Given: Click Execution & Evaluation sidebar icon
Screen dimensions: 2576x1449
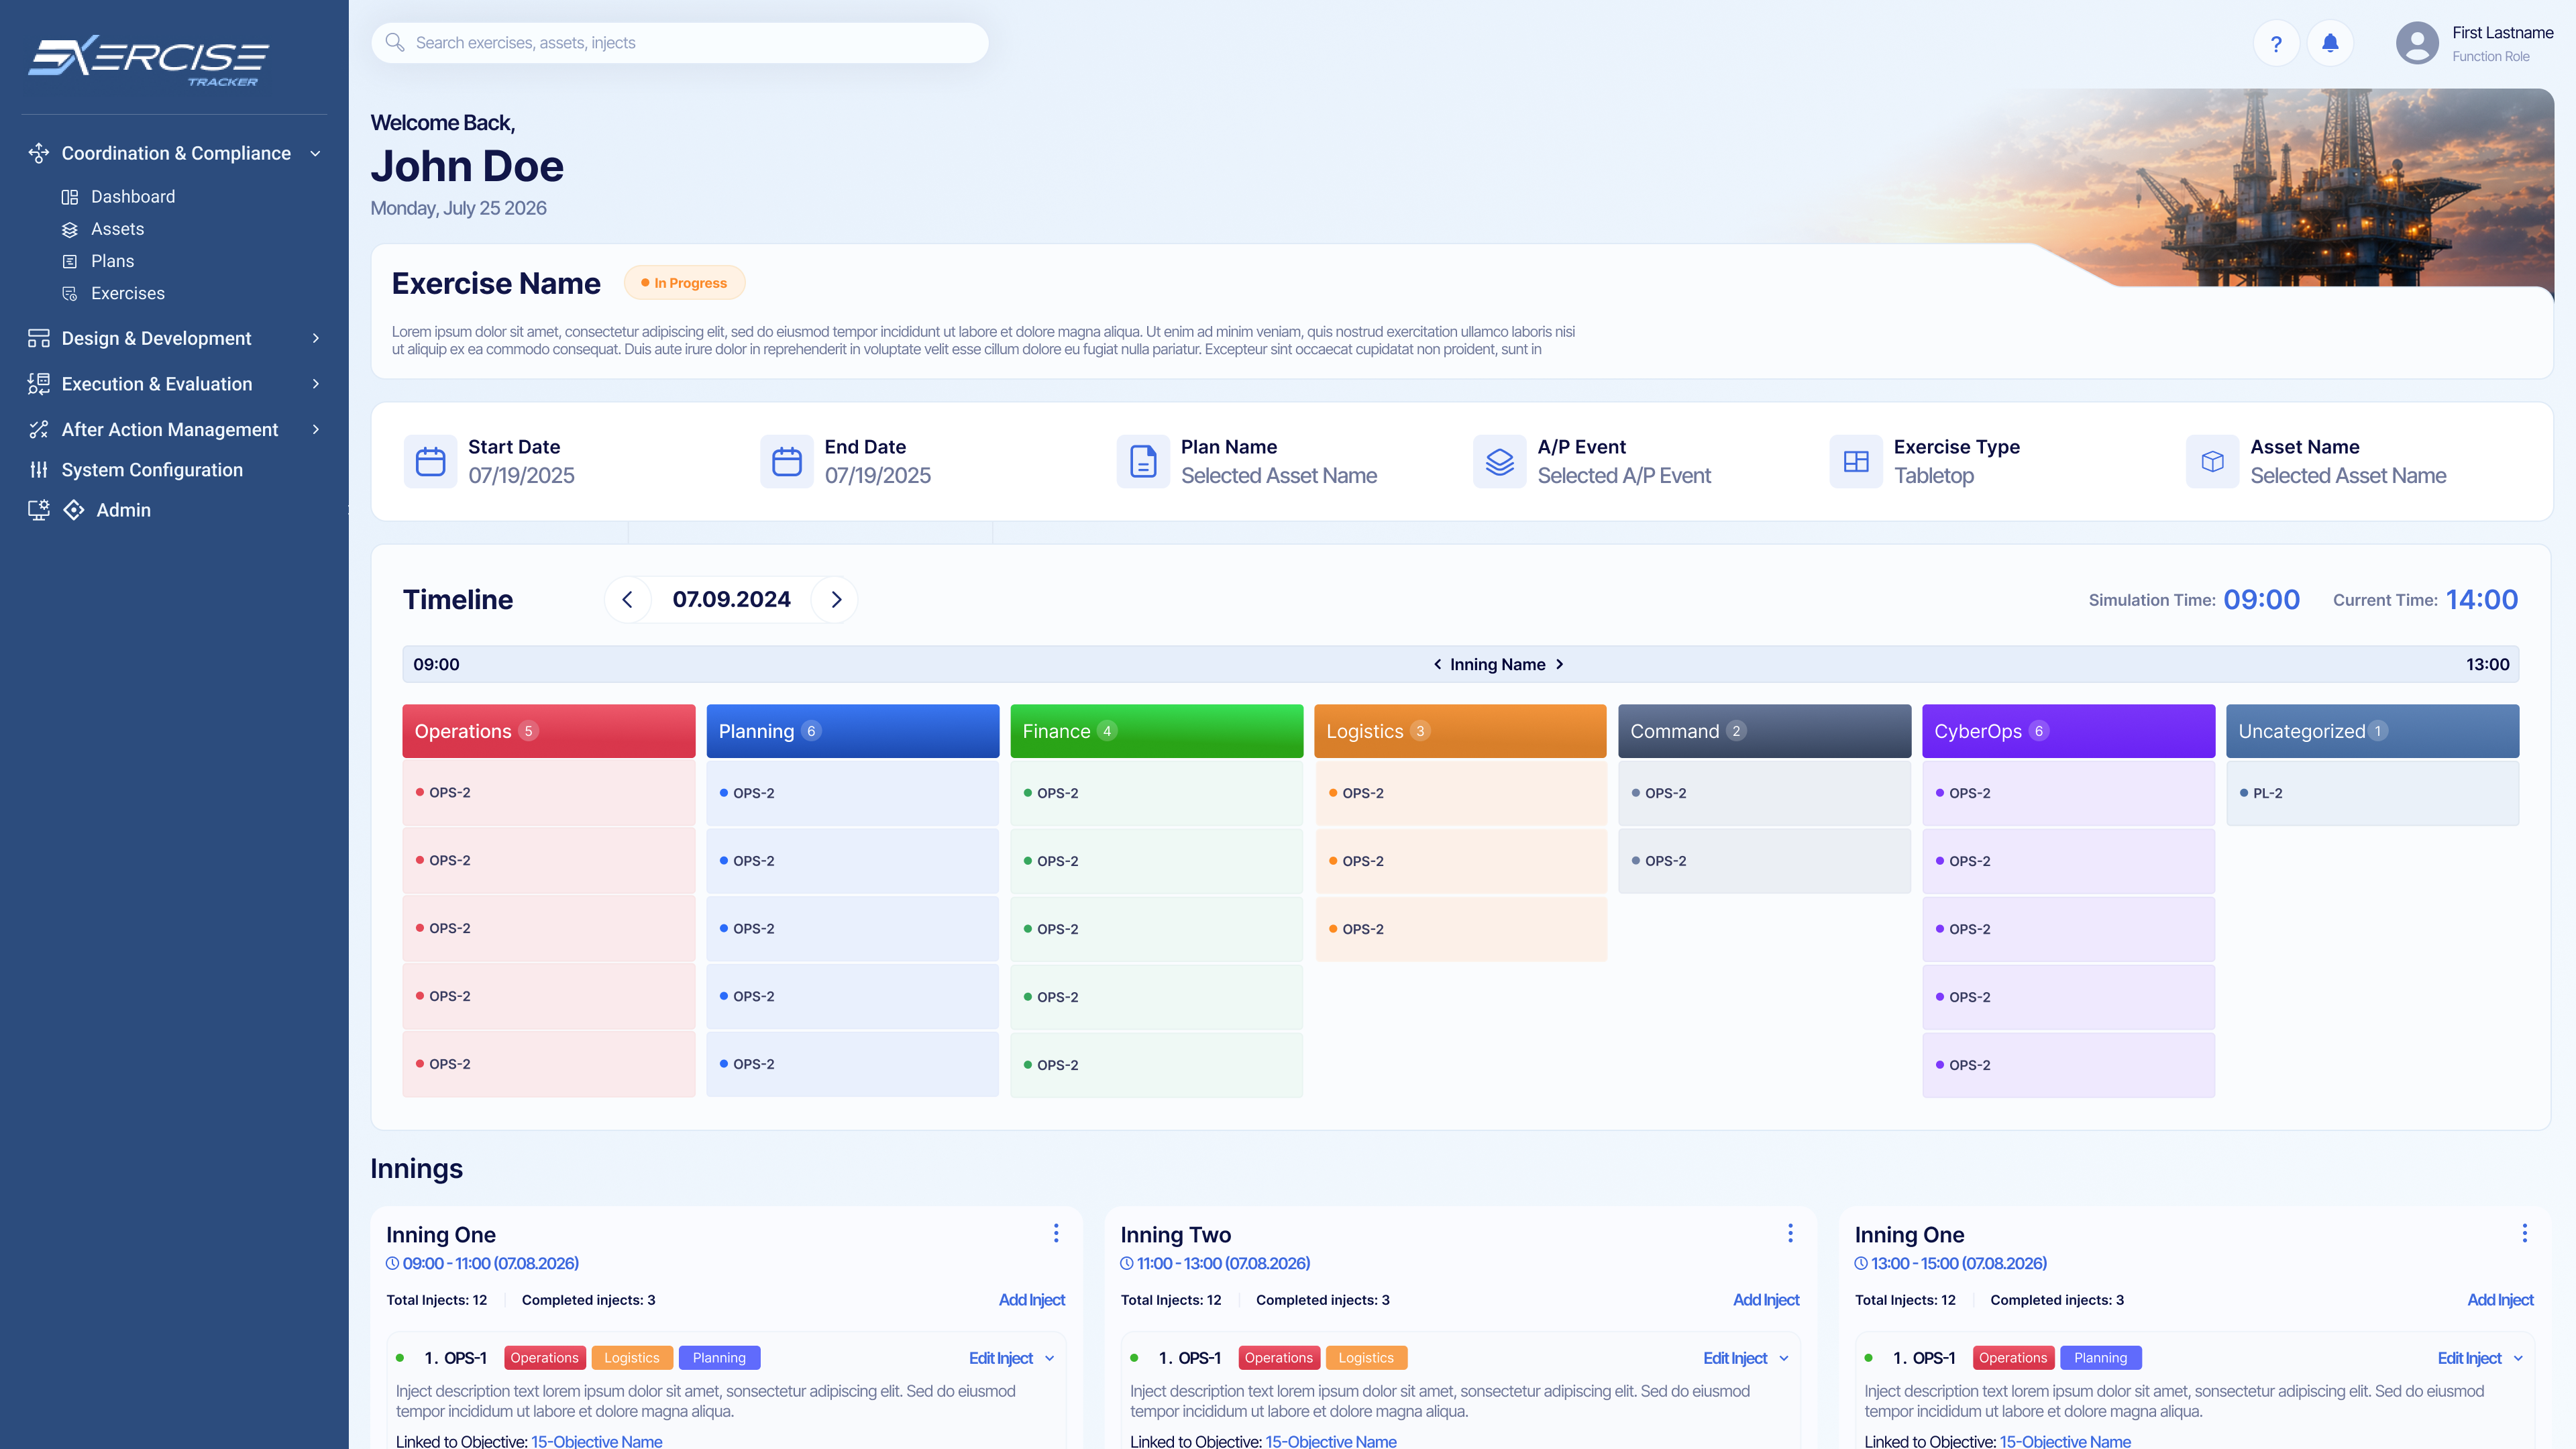Looking at the screenshot, I should pos(38,384).
